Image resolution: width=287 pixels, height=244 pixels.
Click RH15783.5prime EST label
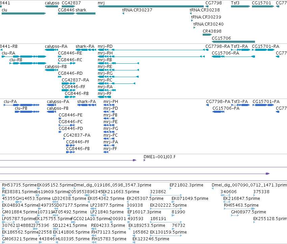click(109, 239)
